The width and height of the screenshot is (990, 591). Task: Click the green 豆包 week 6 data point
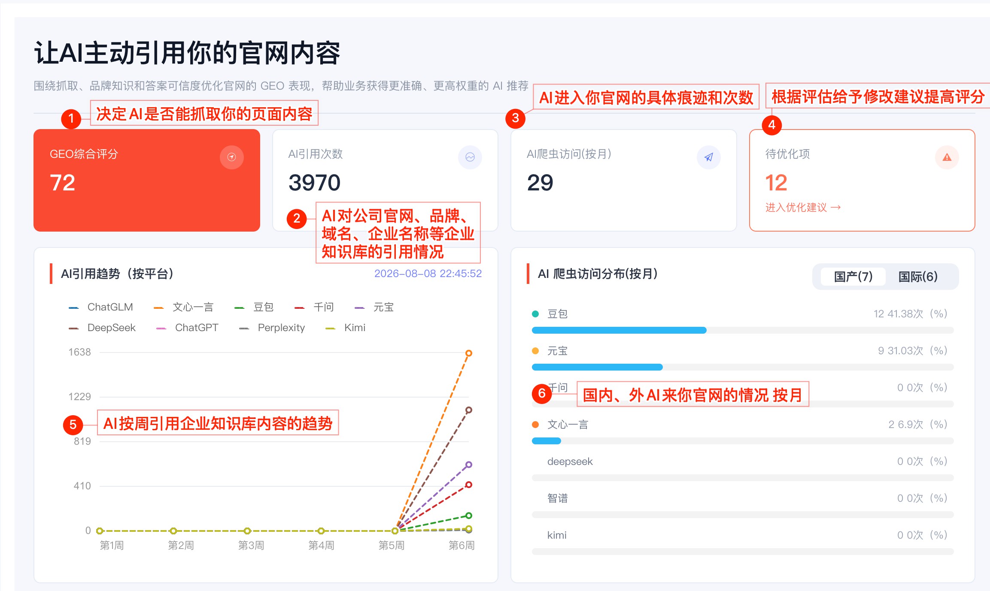tap(469, 516)
